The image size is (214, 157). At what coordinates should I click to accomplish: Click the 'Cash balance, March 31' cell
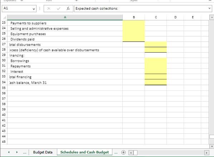65,82
